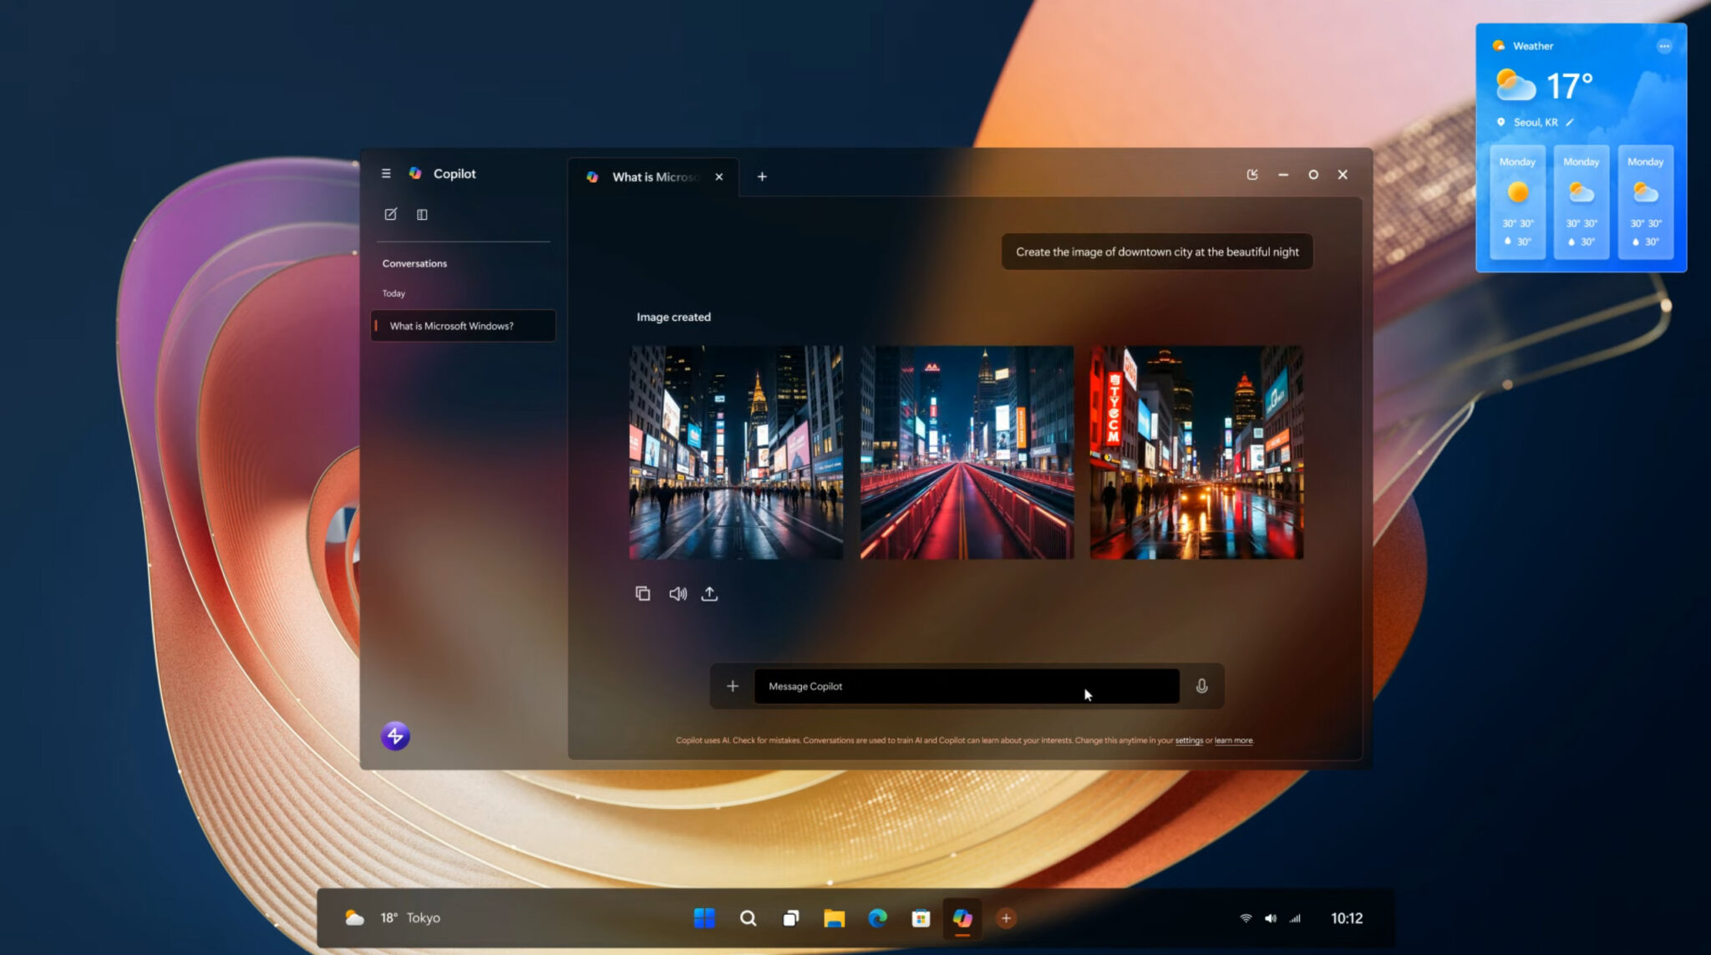Open the Copilot conversation history panel icon
The image size is (1711, 955).
[x=422, y=214]
